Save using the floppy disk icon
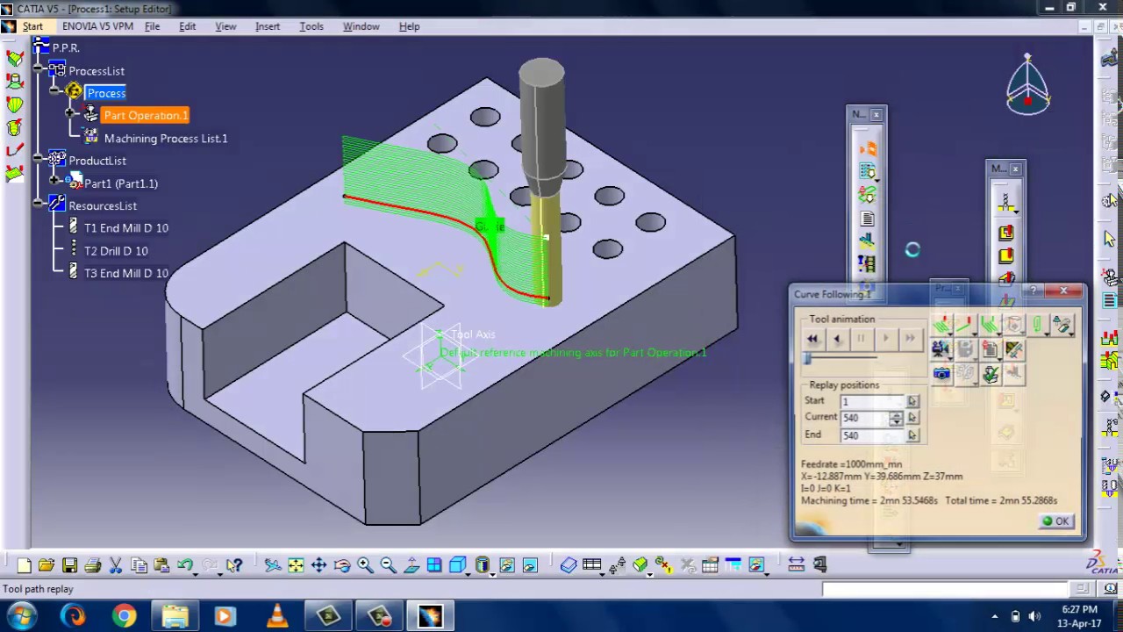This screenshot has width=1123, height=632. [69, 565]
